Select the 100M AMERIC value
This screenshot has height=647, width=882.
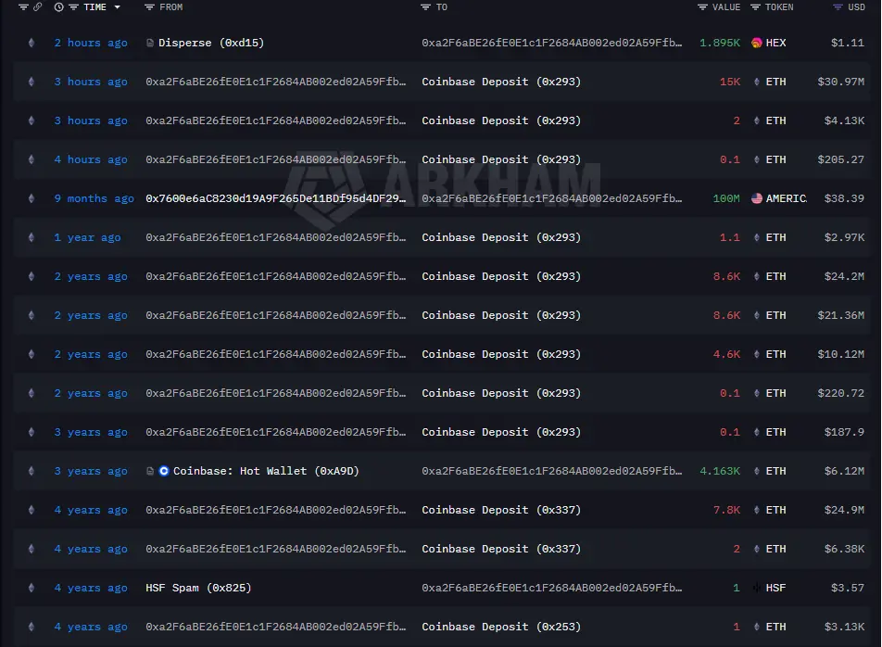(x=726, y=198)
